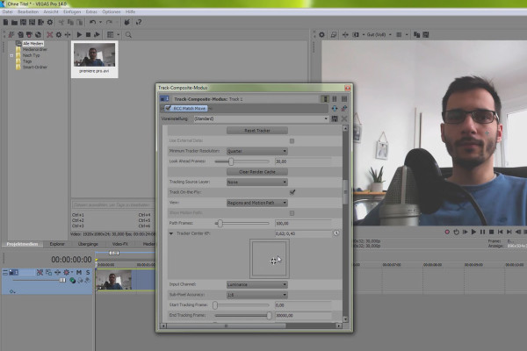Switch to the Video-FX tab

(120, 244)
